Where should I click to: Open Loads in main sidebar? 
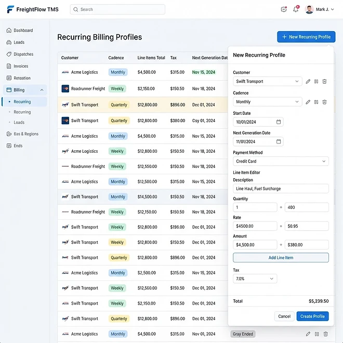(x=19, y=42)
